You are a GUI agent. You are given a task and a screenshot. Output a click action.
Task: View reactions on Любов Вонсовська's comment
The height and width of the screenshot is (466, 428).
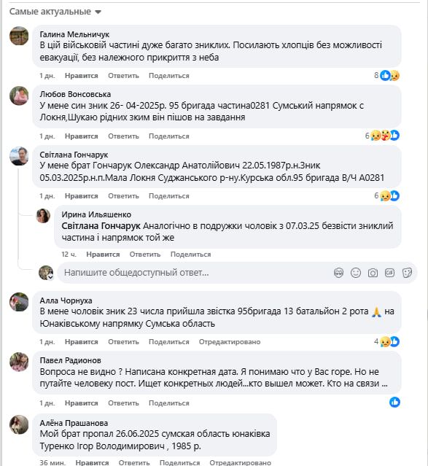point(383,136)
